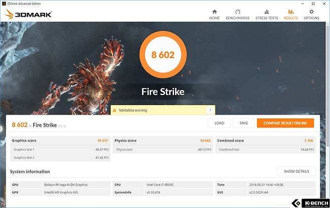Select the Combined score header
Screen dimensions: 330x208
point(231,141)
